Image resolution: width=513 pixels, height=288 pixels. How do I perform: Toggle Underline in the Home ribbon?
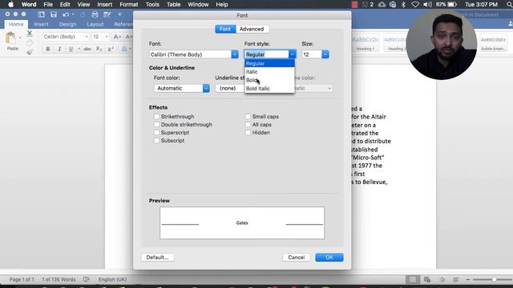click(71, 49)
